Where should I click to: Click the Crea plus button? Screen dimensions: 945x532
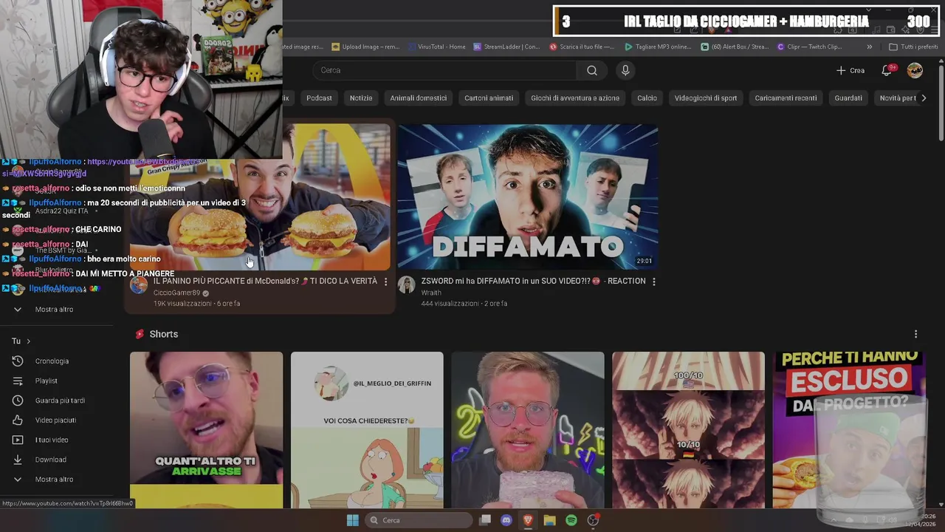[x=850, y=70]
